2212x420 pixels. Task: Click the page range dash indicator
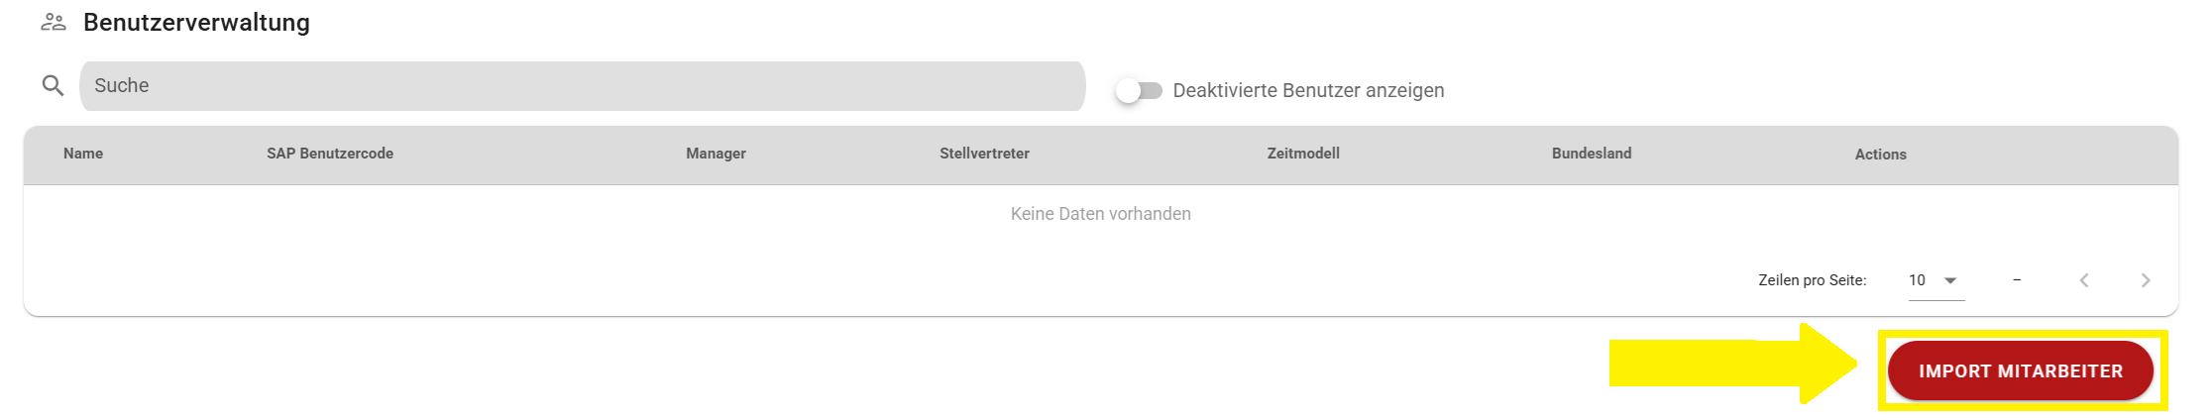pyautogui.click(x=2017, y=280)
